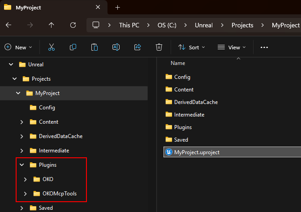Image resolution: width=301 pixels, height=212 pixels.
Task: Share the selected file
Action: (138, 47)
